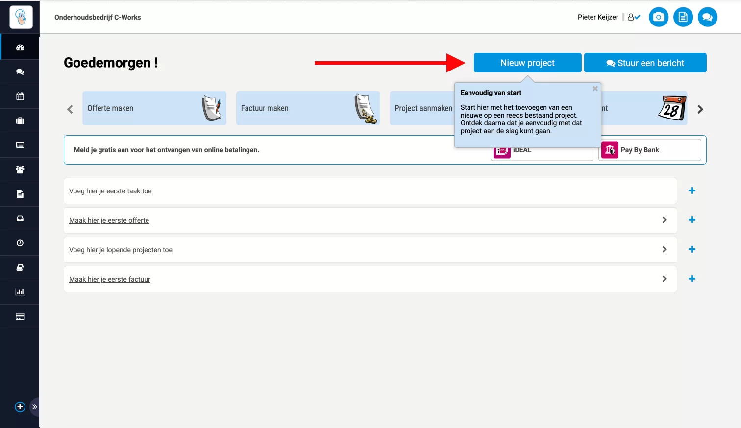Open 'Voeg hier je eerste taak toe' link
The width and height of the screenshot is (741, 428).
110,191
